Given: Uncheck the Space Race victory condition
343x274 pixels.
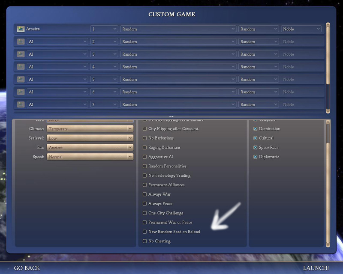Looking at the screenshot, I should [x=256, y=148].
